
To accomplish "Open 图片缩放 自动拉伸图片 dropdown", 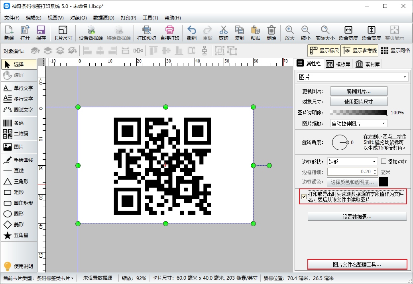I will pyautogui.click(x=359, y=123).
